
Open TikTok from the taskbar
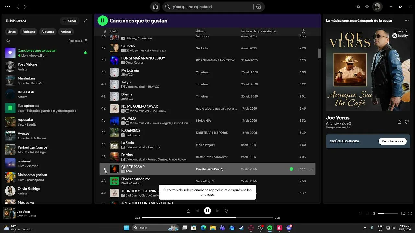pyautogui.click(x=279, y=228)
